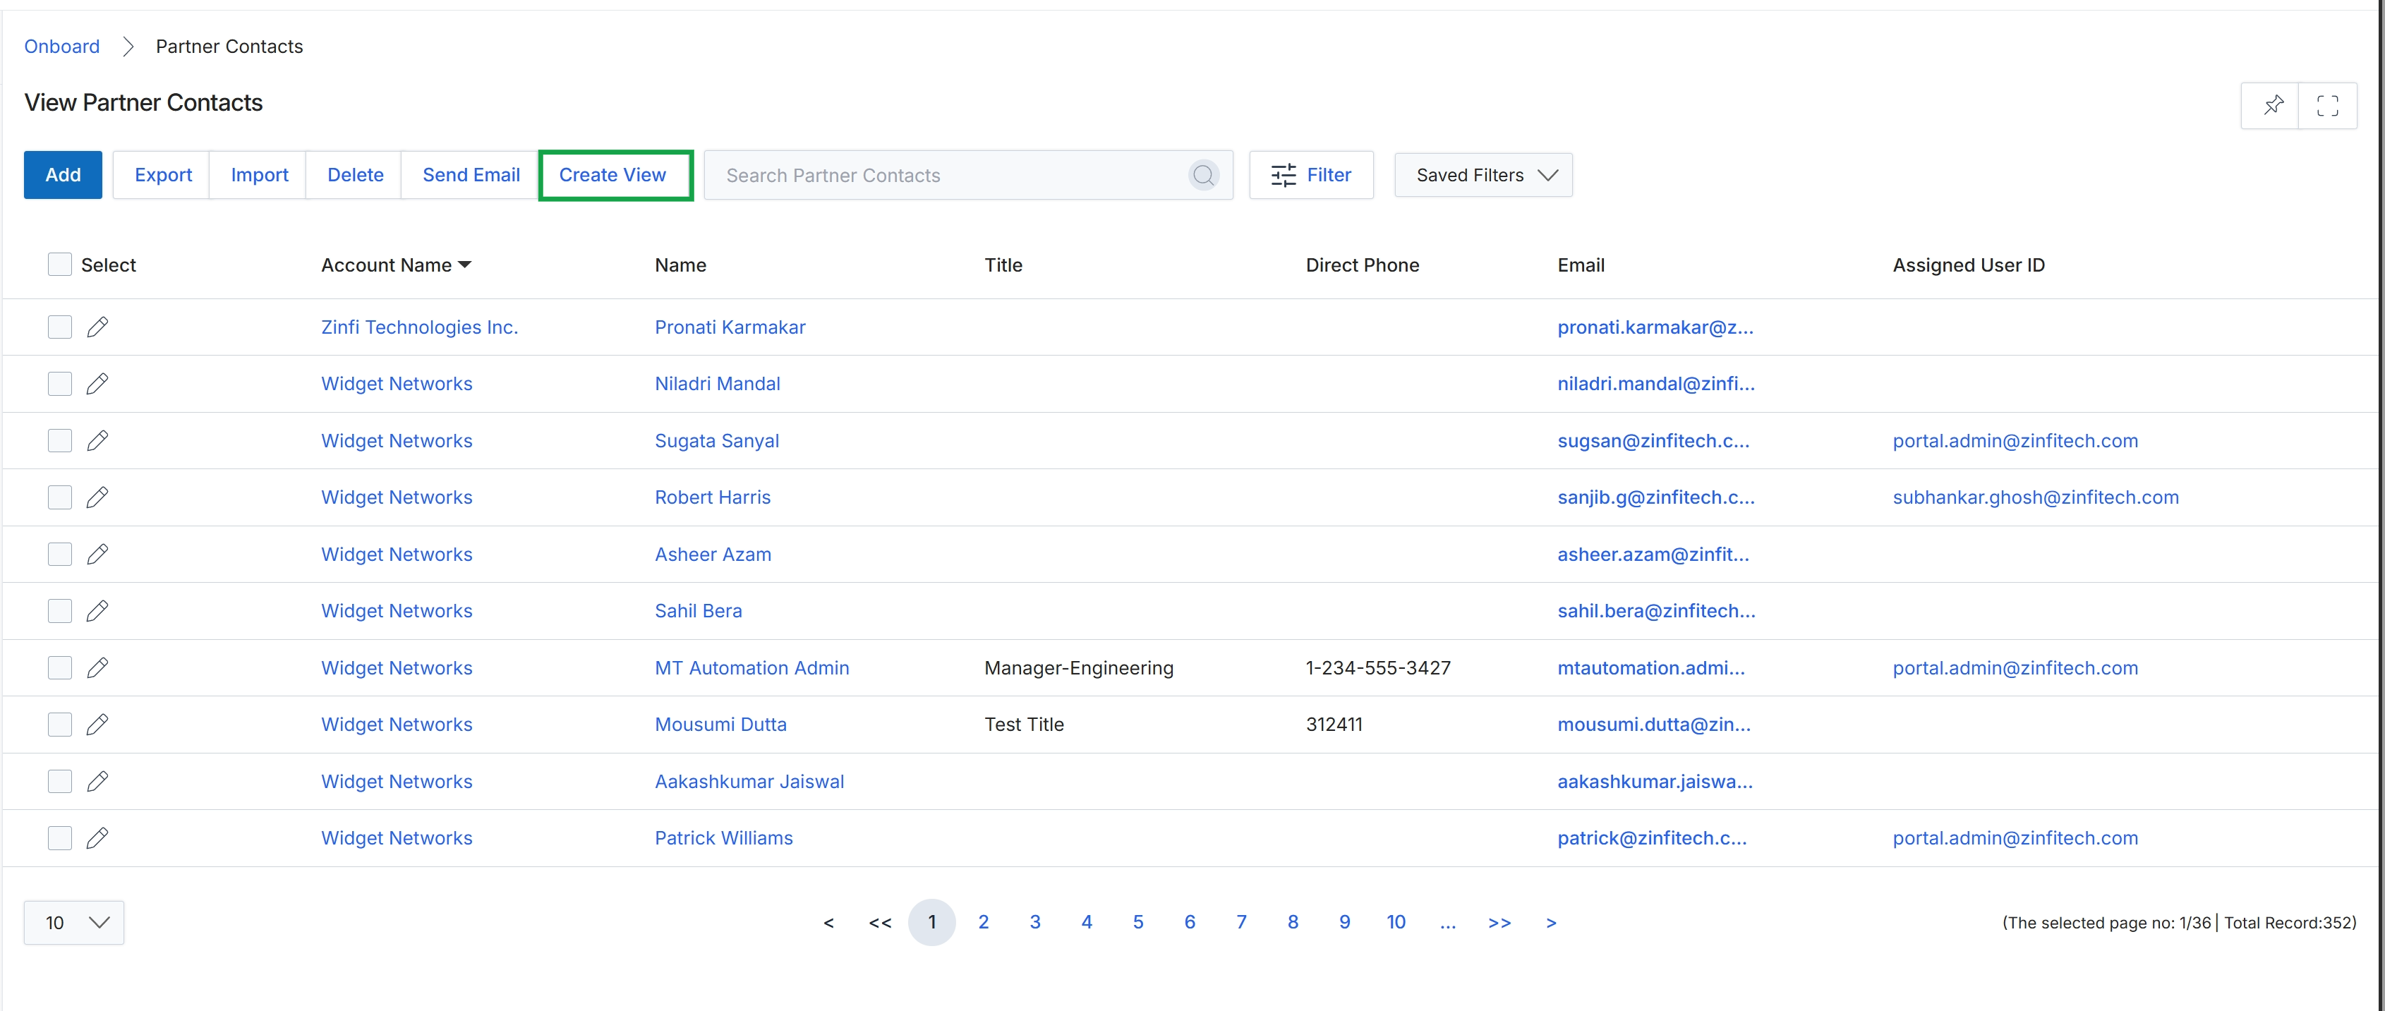Image resolution: width=2385 pixels, height=1011 pixels.
Task: Click the Add button
Action: click(x=63, y=175)
